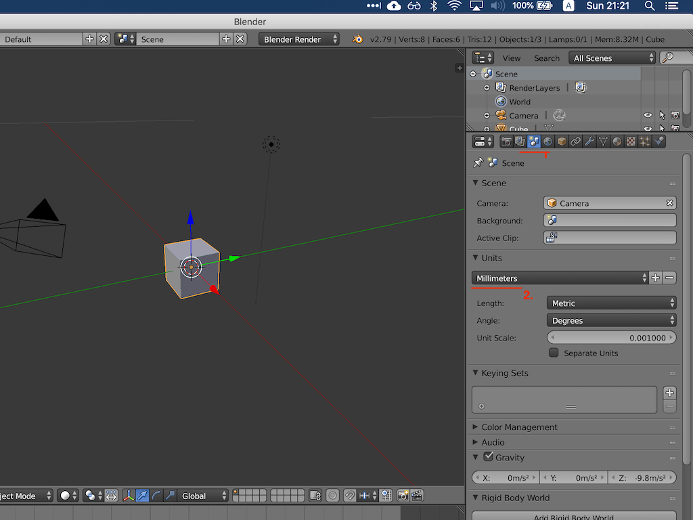693x520 pixels.
Task: Enable proportional editing circle icon
Action: (332, 496)
